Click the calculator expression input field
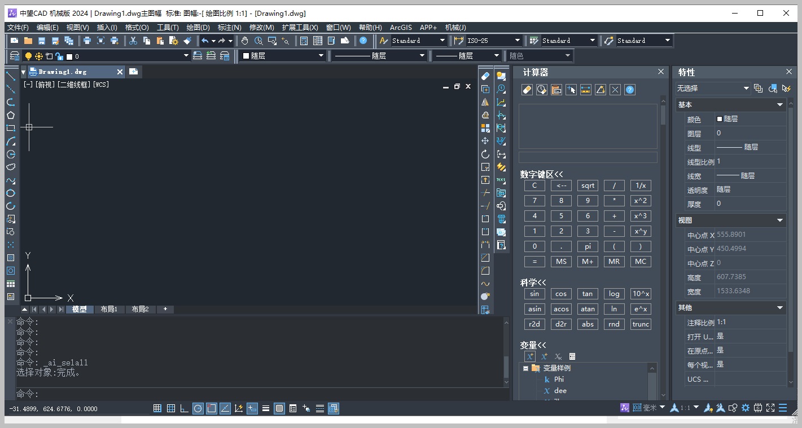Screen dimensions: 802x428 click(588, 157)
